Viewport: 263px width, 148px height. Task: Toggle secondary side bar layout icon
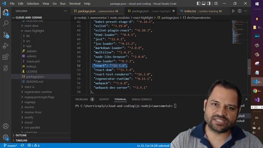(209, 4)
